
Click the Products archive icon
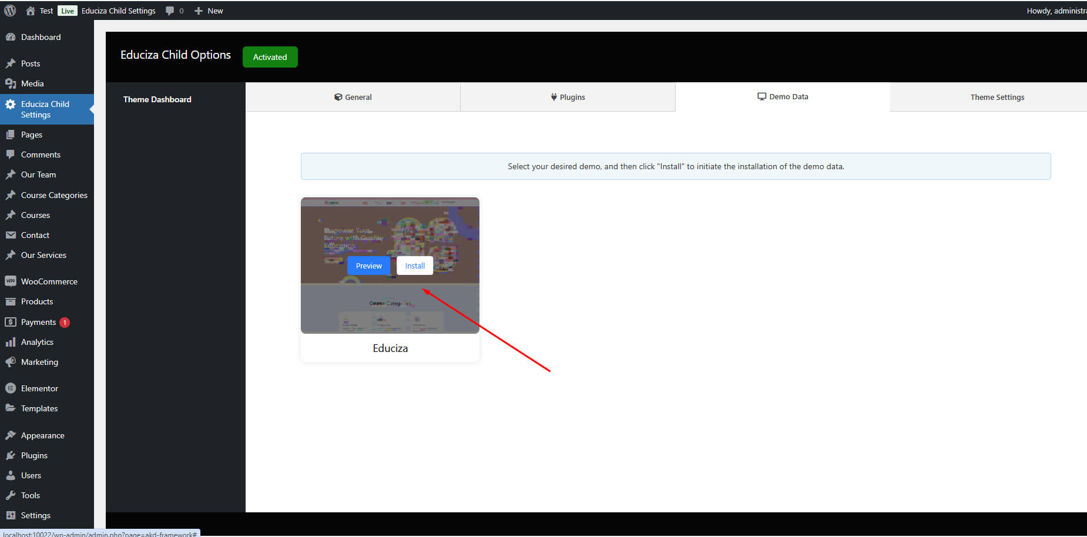click(x=11, y=301)
